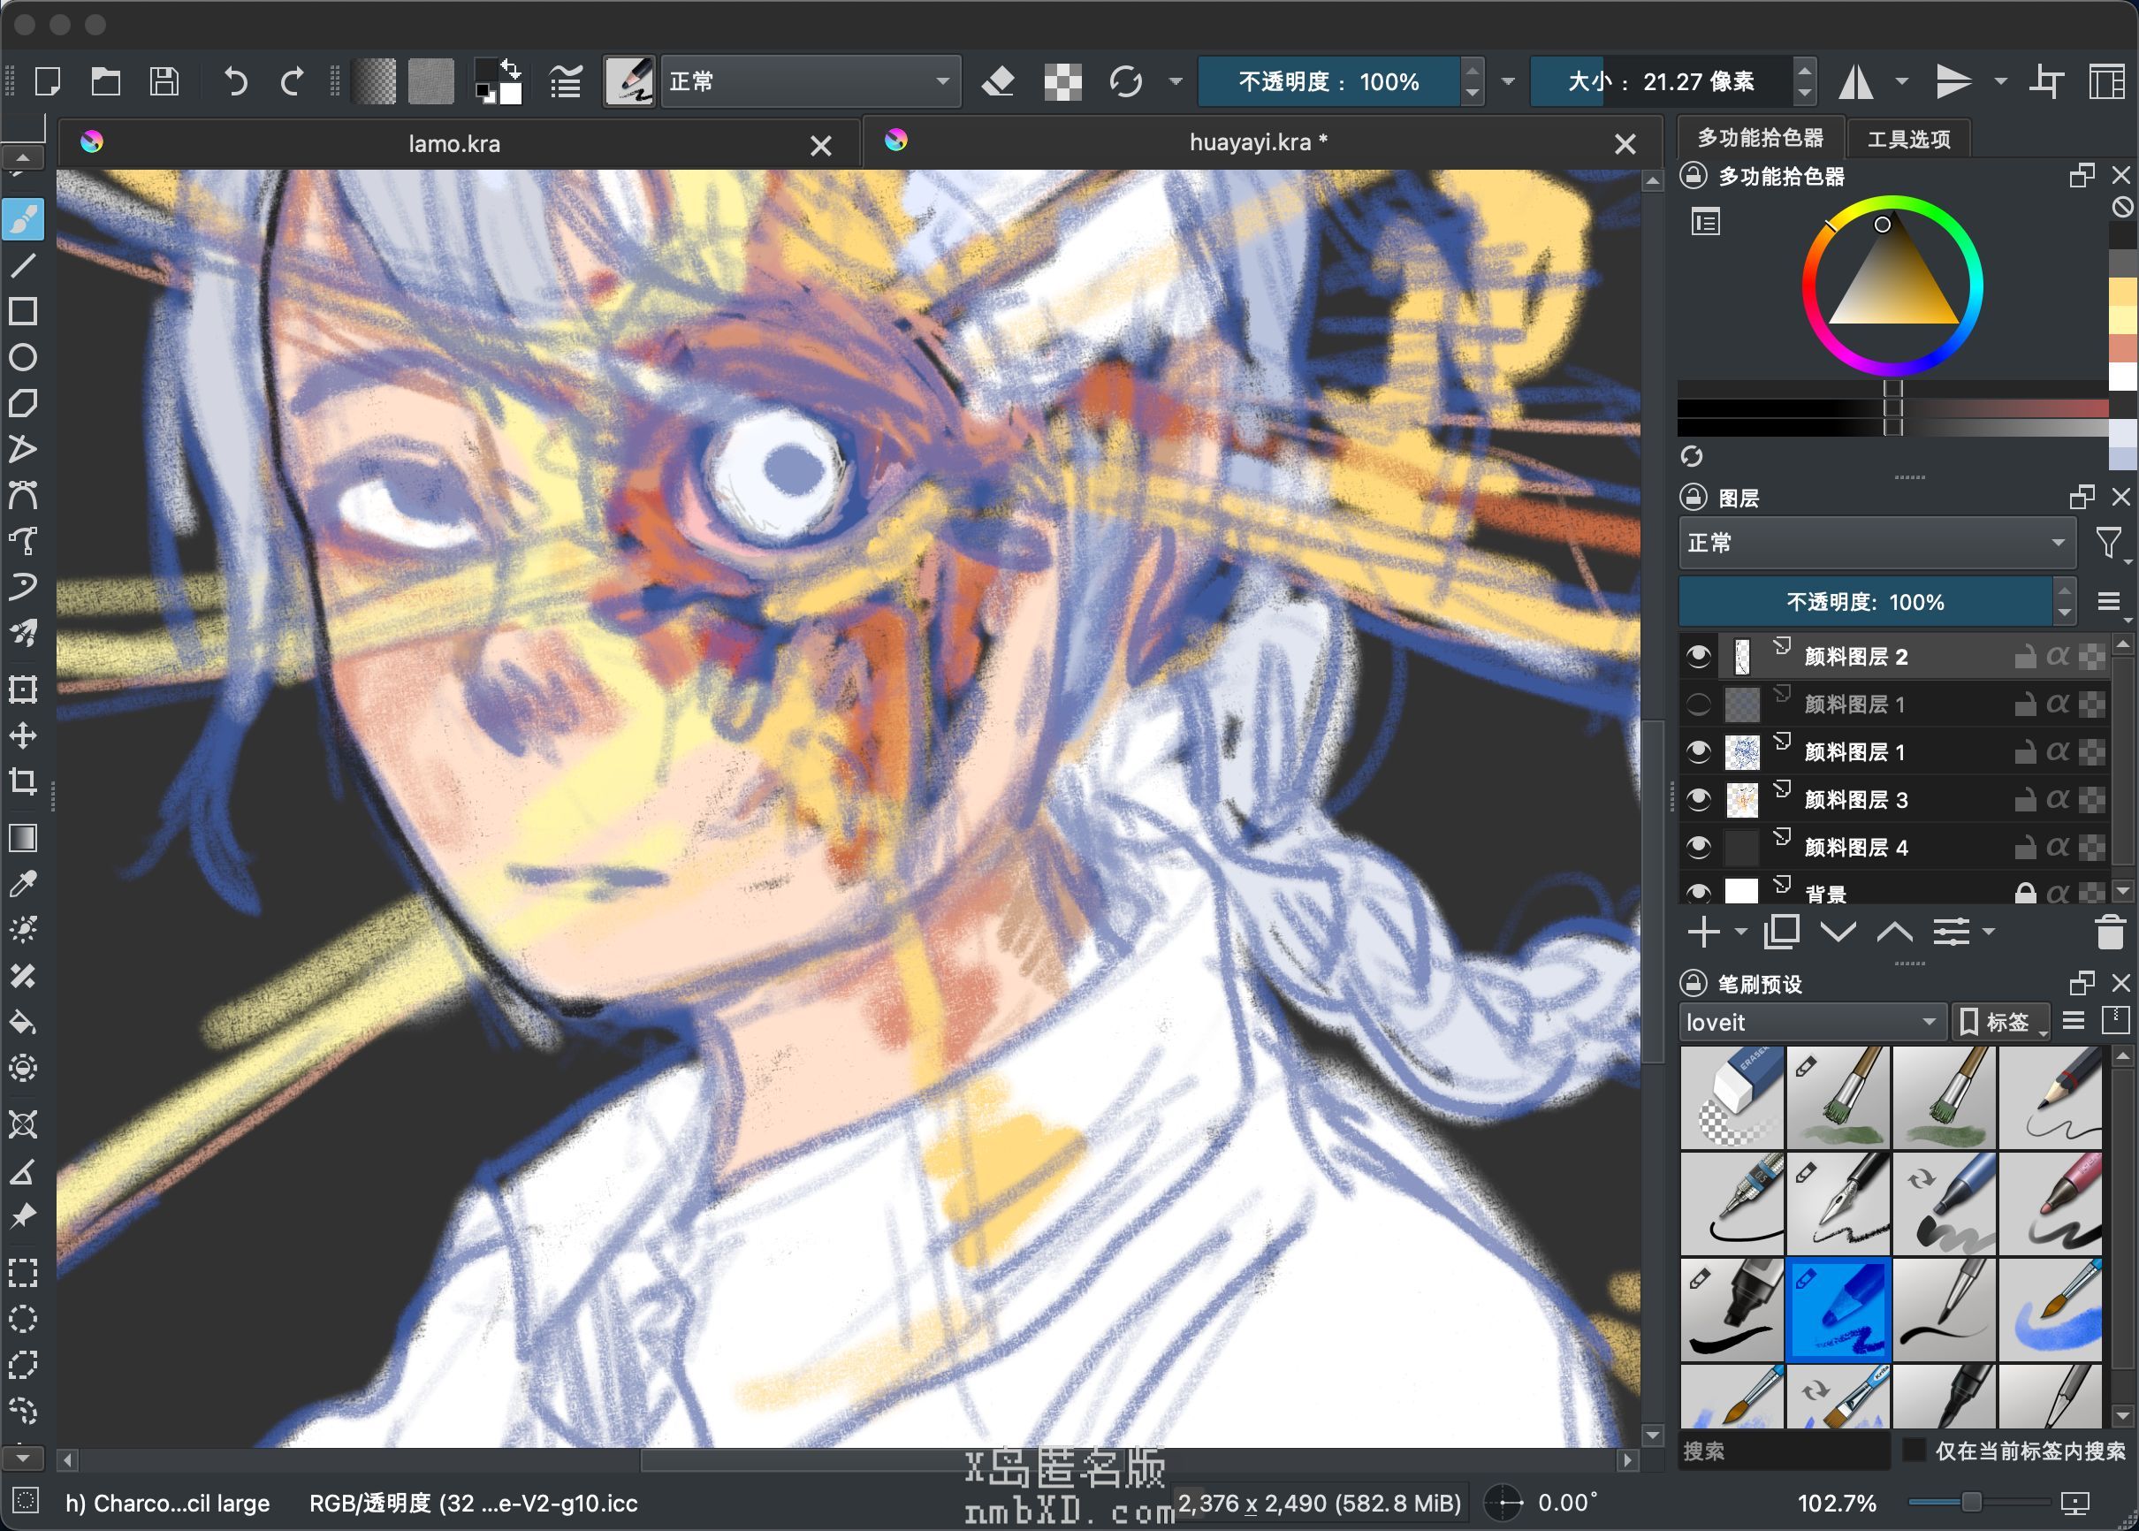This screenshot has height=1531, width=2139.
Task: Delete layer with the trash icon
Action: coord(2110,933)
